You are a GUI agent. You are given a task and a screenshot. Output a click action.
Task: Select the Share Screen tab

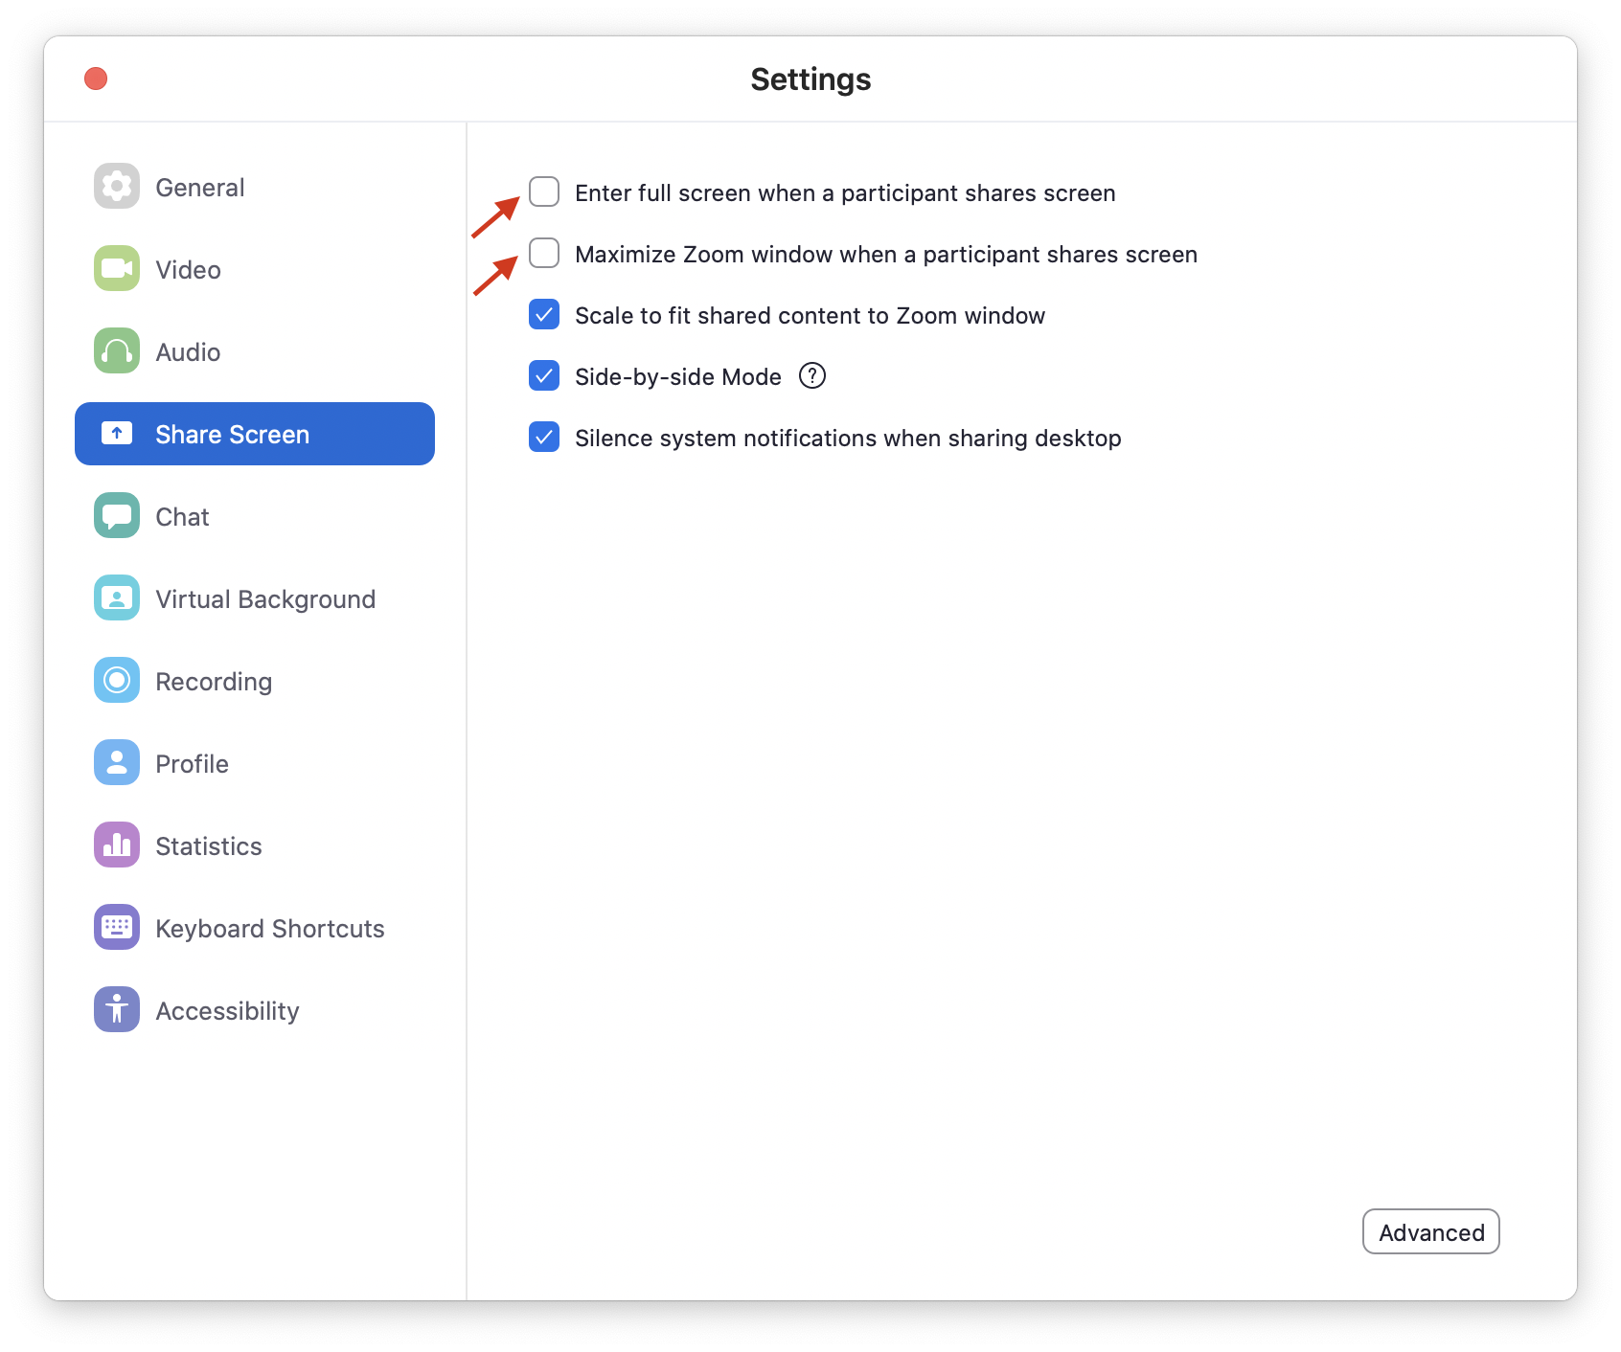tap(255, 435)
